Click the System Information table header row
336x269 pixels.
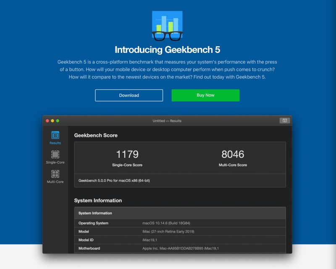[x=180, y=213]
